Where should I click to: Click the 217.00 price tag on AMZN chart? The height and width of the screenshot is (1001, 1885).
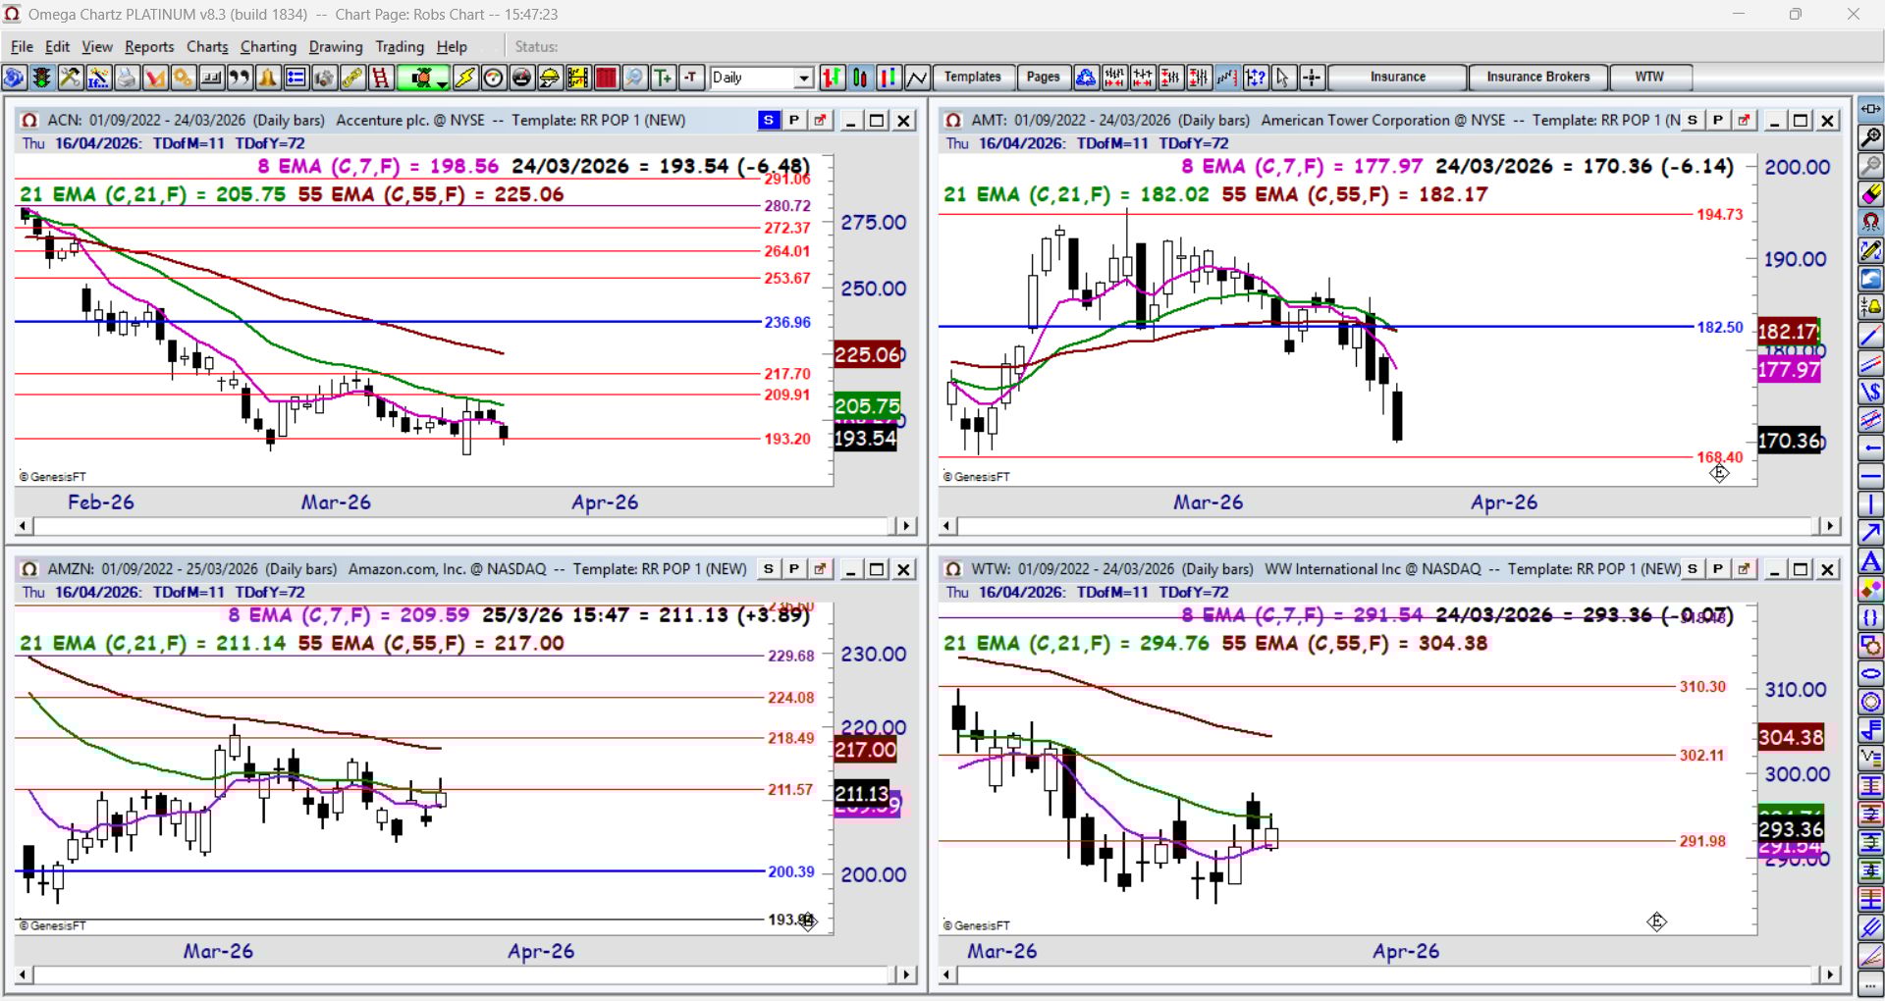pyautogui.click(x=865, y=750)
